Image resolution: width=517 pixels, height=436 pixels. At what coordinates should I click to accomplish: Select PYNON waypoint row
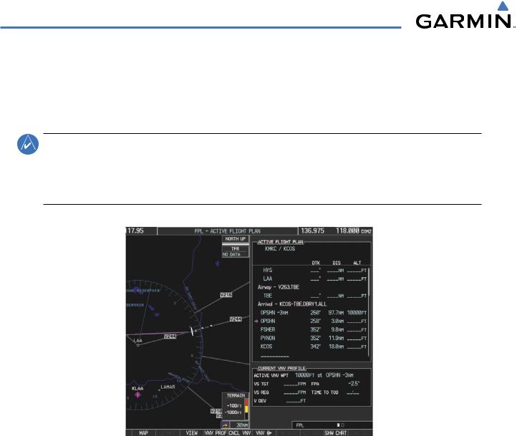coord(311,338)
